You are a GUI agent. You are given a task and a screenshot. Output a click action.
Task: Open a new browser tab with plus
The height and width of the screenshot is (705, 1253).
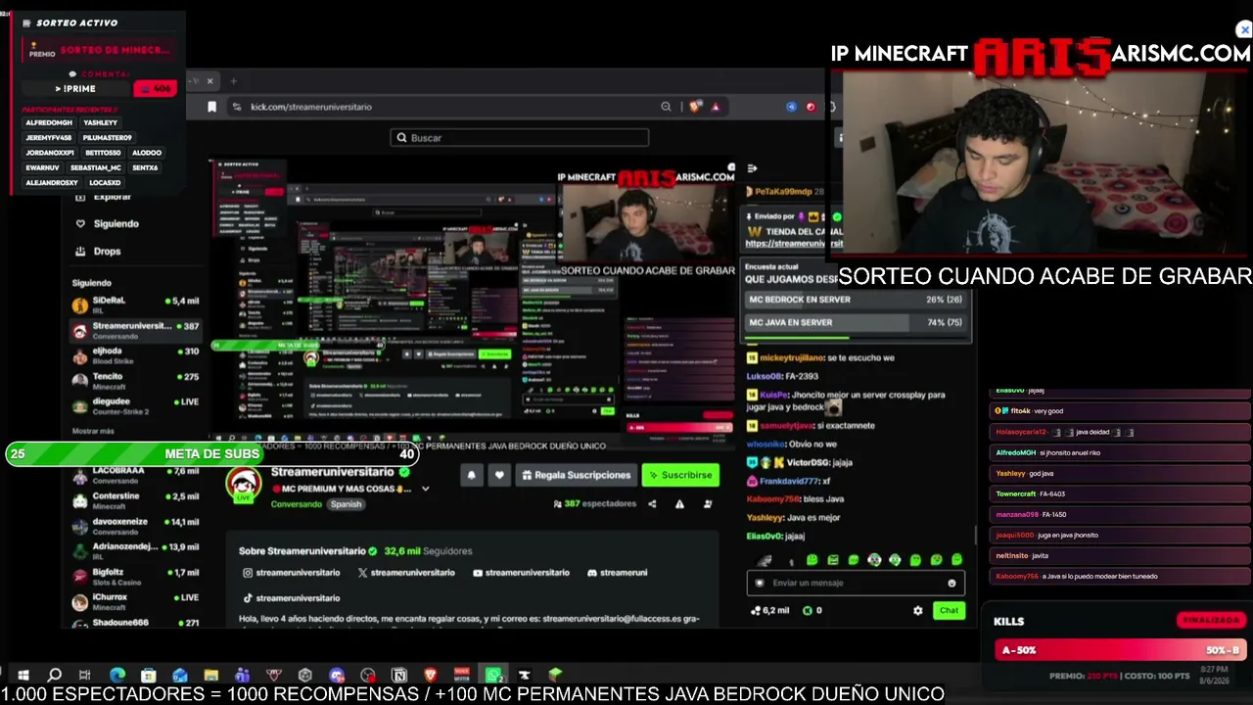(x=233, y=81)
